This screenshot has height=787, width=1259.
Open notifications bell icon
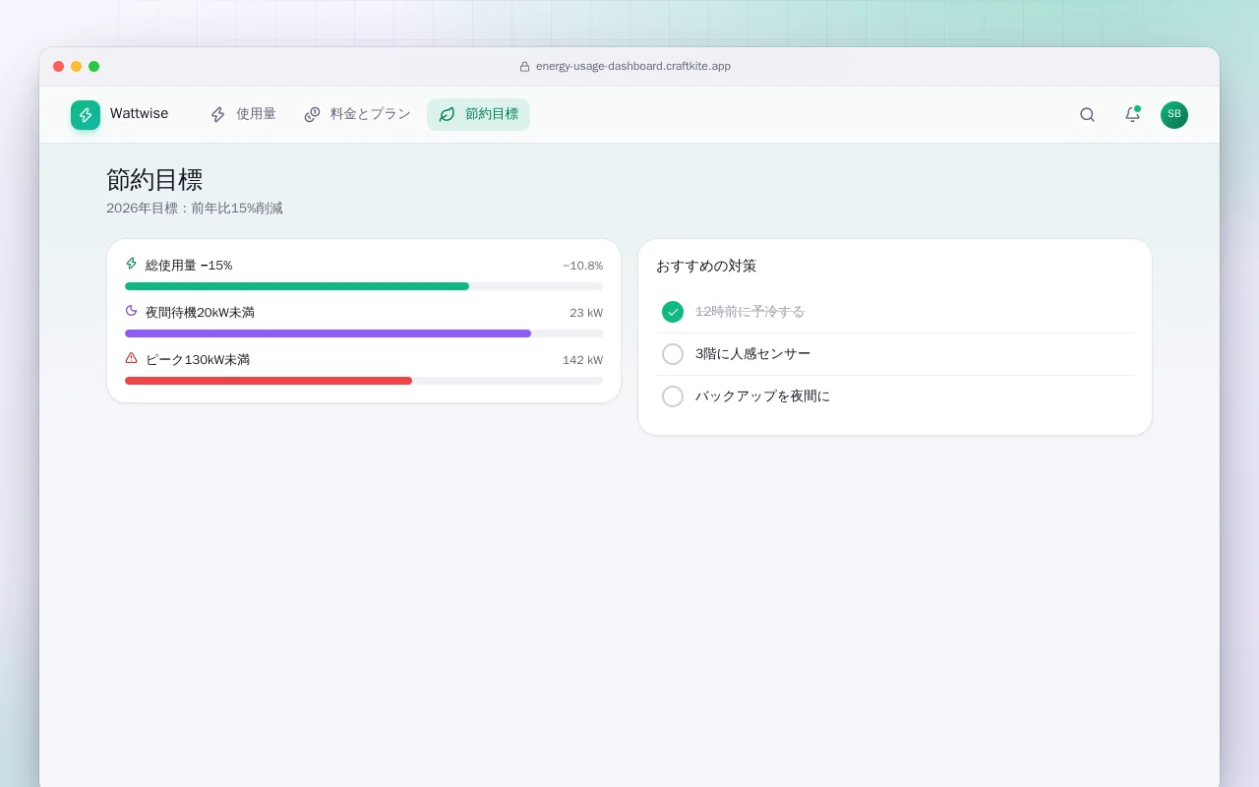1132,115
